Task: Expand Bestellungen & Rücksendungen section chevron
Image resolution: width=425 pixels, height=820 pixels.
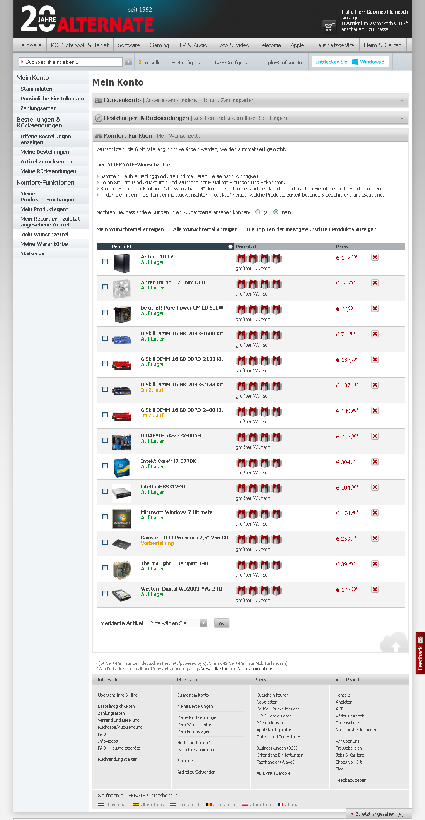Action: point(402,118)
